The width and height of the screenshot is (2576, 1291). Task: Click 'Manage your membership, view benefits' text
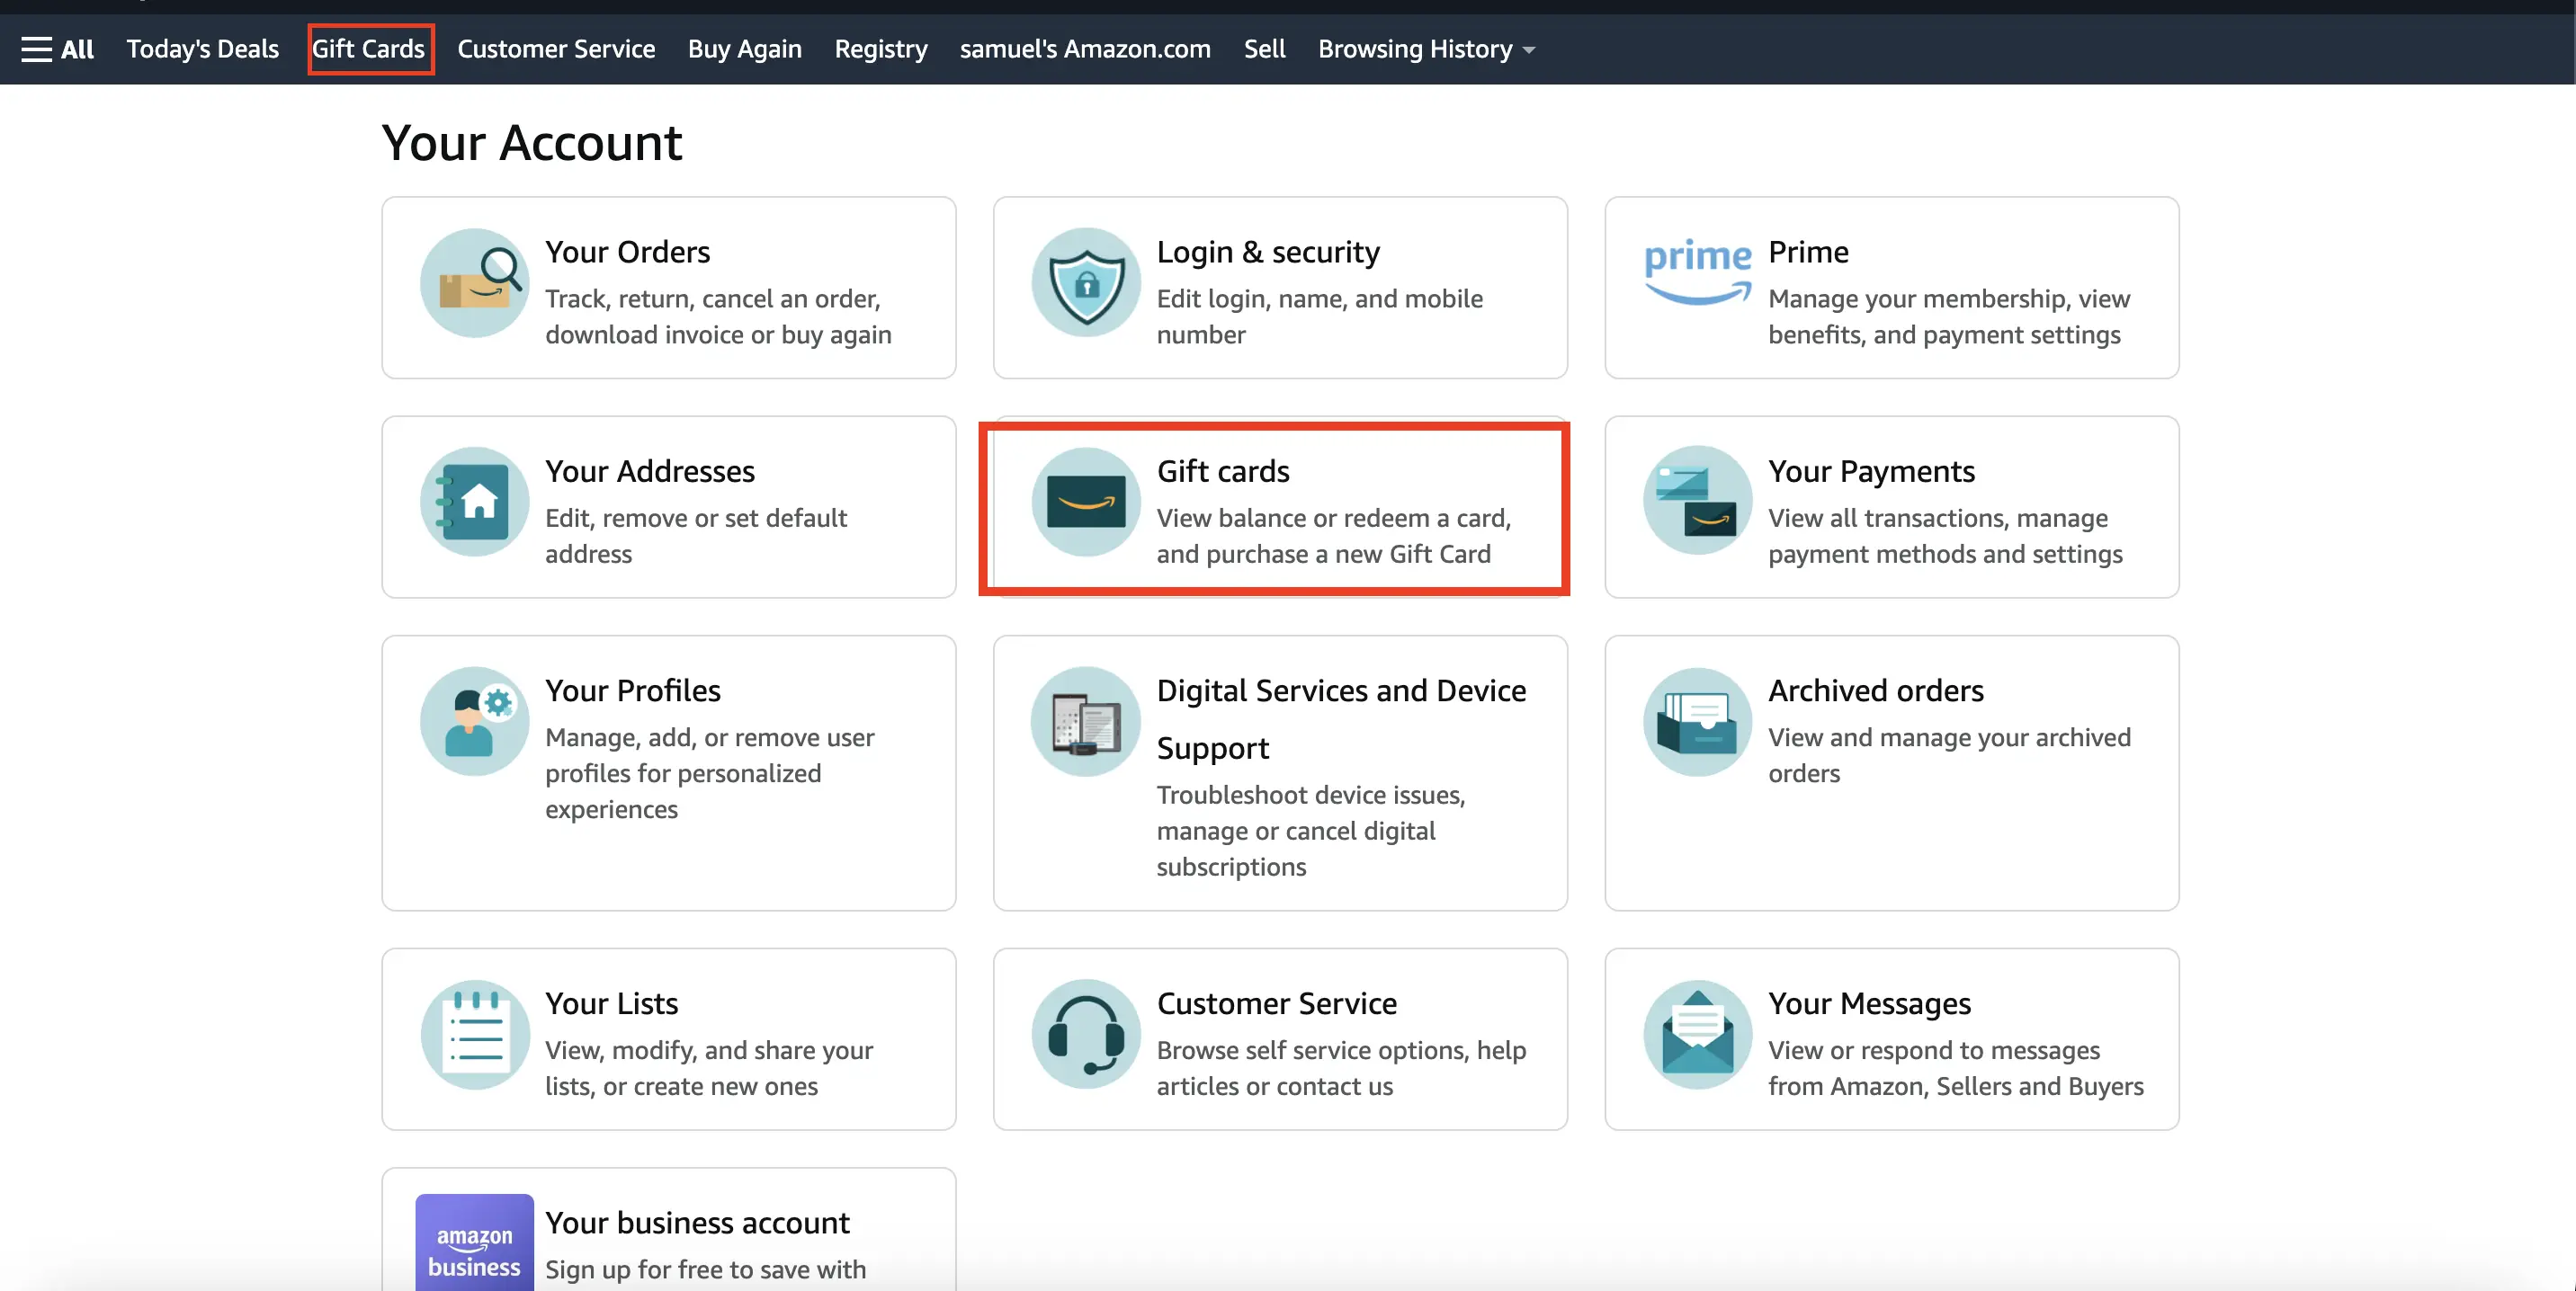(1949, 316)
